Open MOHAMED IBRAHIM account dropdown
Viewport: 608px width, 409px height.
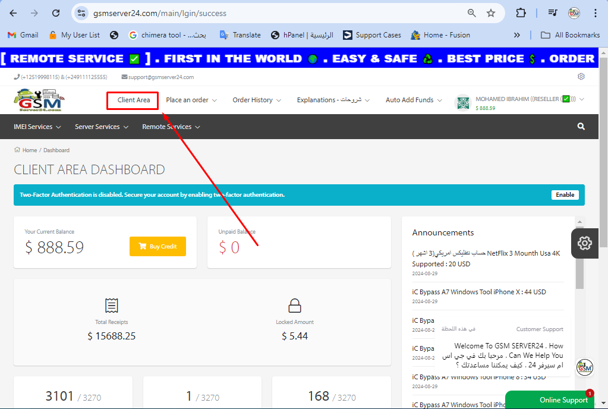(x=530, y=99)
